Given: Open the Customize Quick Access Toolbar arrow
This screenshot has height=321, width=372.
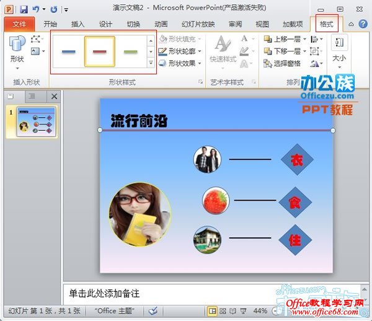Looking at the screenshot, I should pos(66,10).
